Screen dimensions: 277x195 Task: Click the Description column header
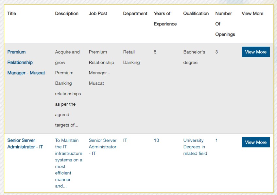[x=67, y=14]
